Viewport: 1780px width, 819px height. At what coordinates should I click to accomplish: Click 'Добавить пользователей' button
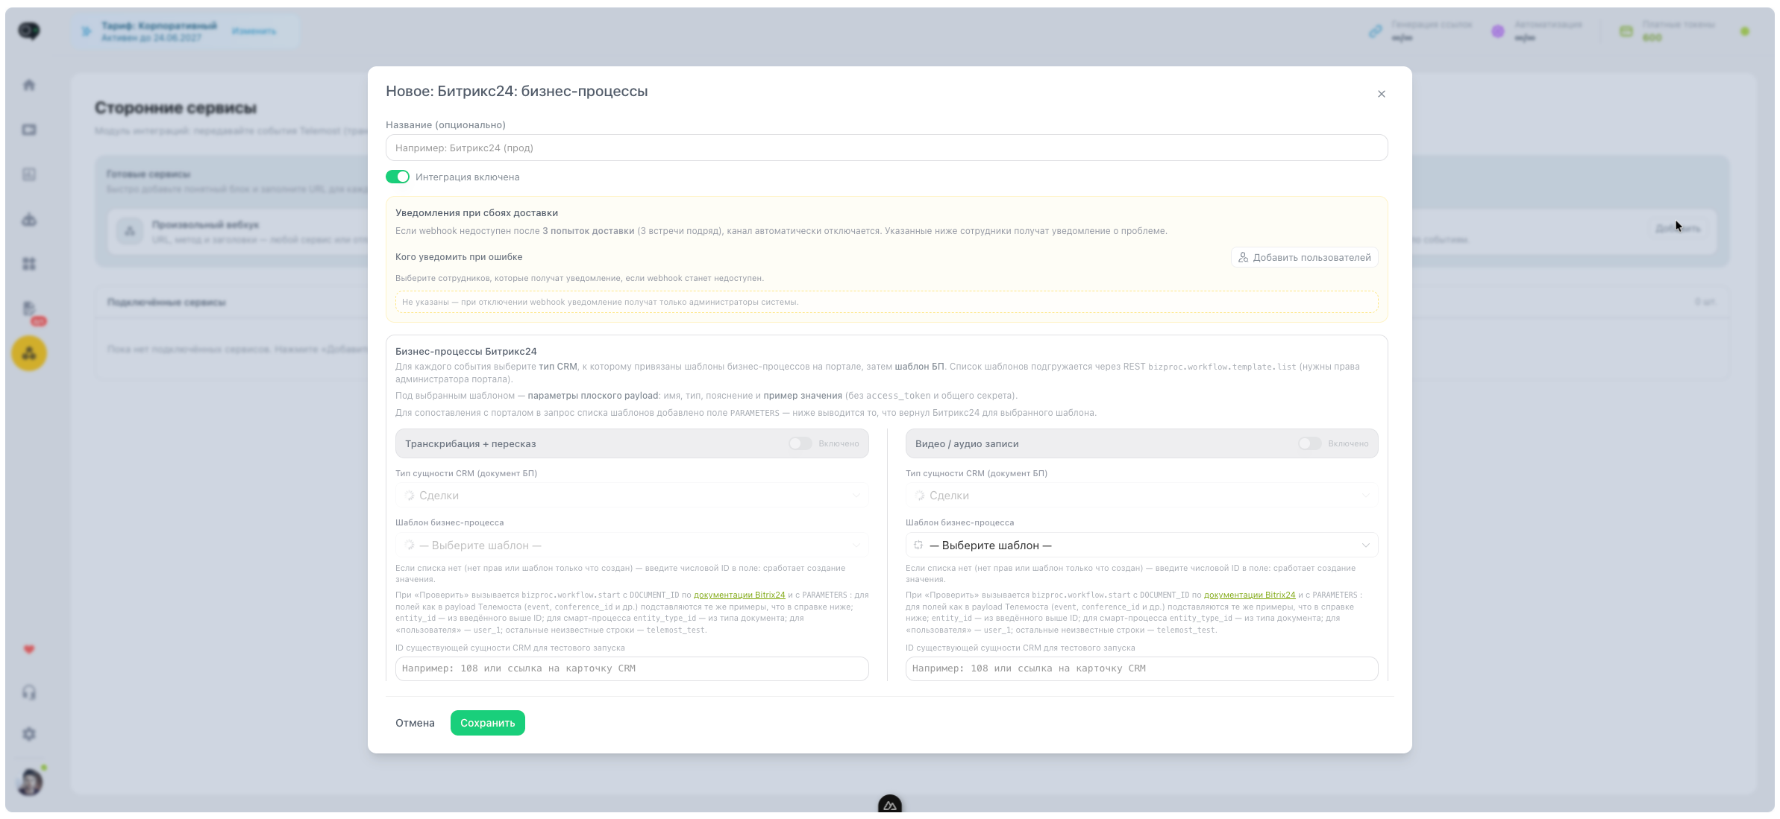coord(1304,257)
